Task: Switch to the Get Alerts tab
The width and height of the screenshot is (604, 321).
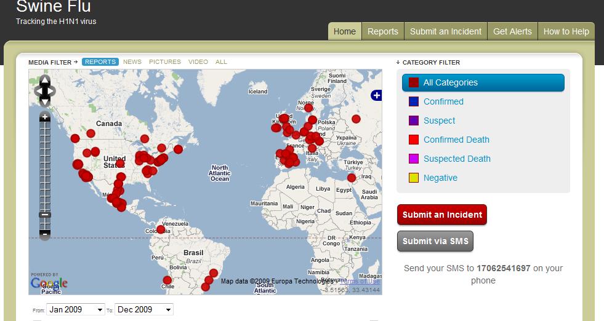Action: click(512, 31)
